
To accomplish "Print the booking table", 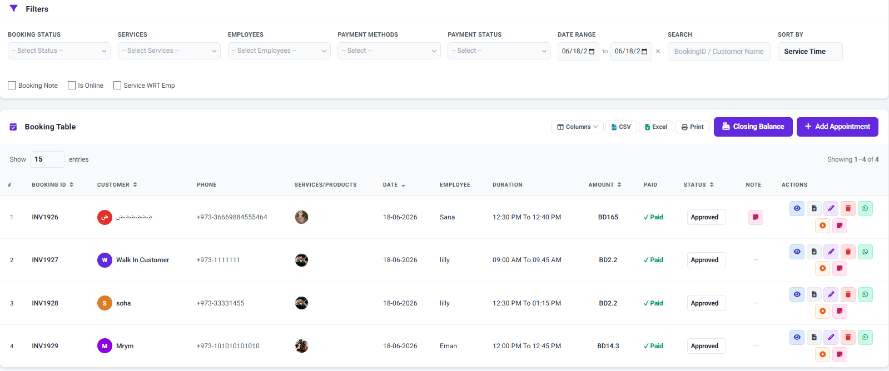I will point(693,127).
